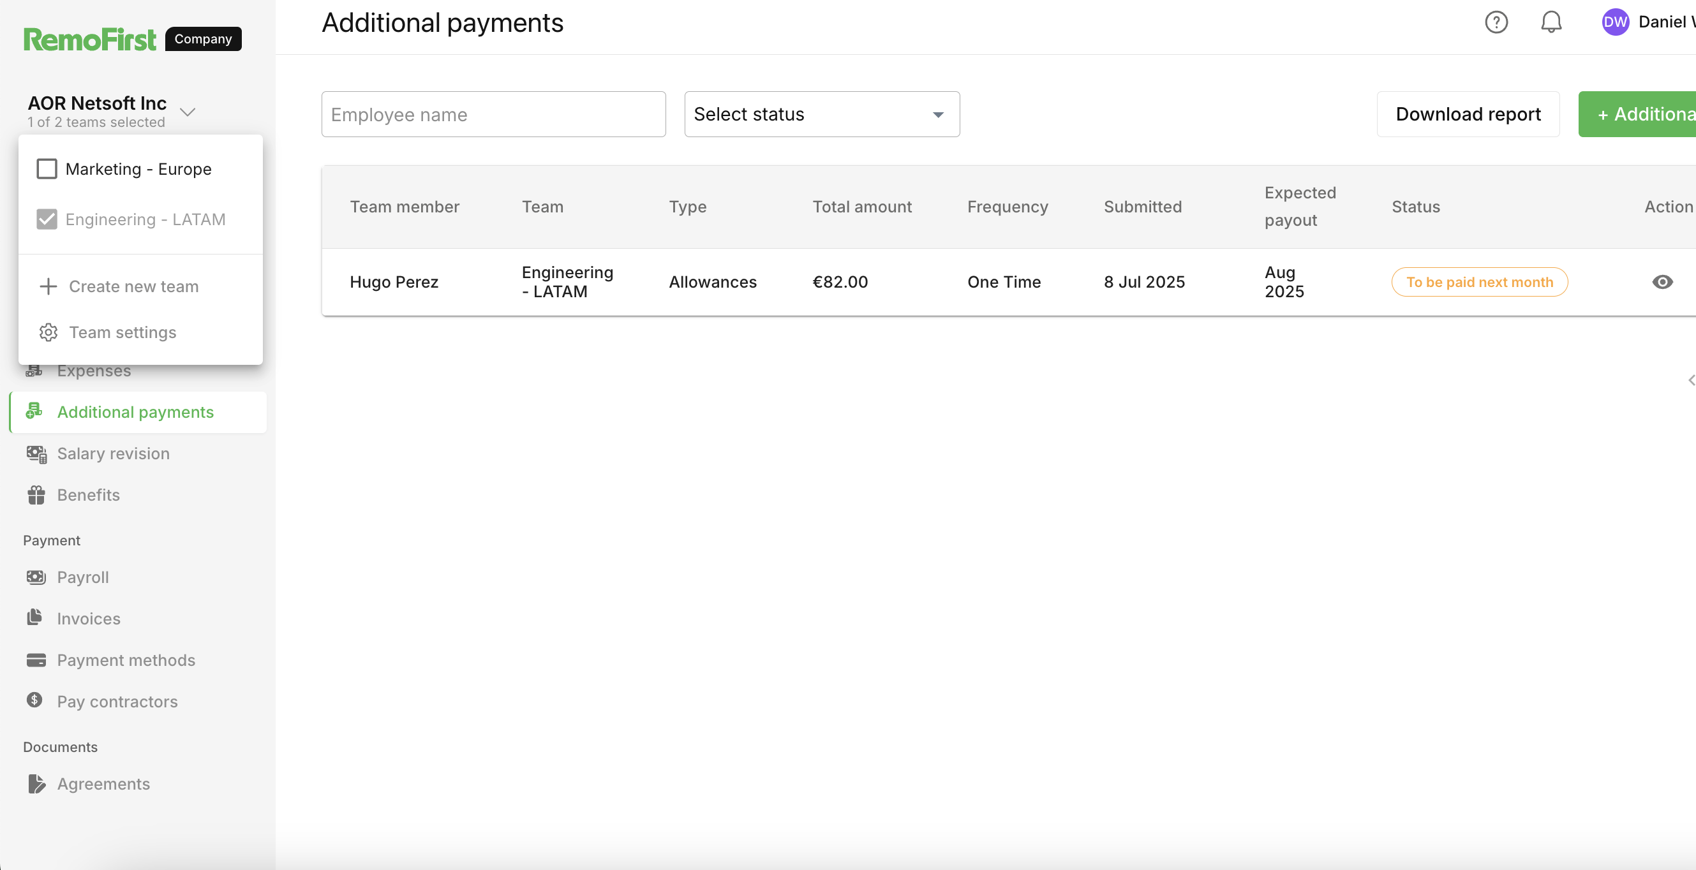Image resolution: width=1696 pixels, height=870 pixels.
Task: Open Create new team menu entry
Action: coord(140,286)
